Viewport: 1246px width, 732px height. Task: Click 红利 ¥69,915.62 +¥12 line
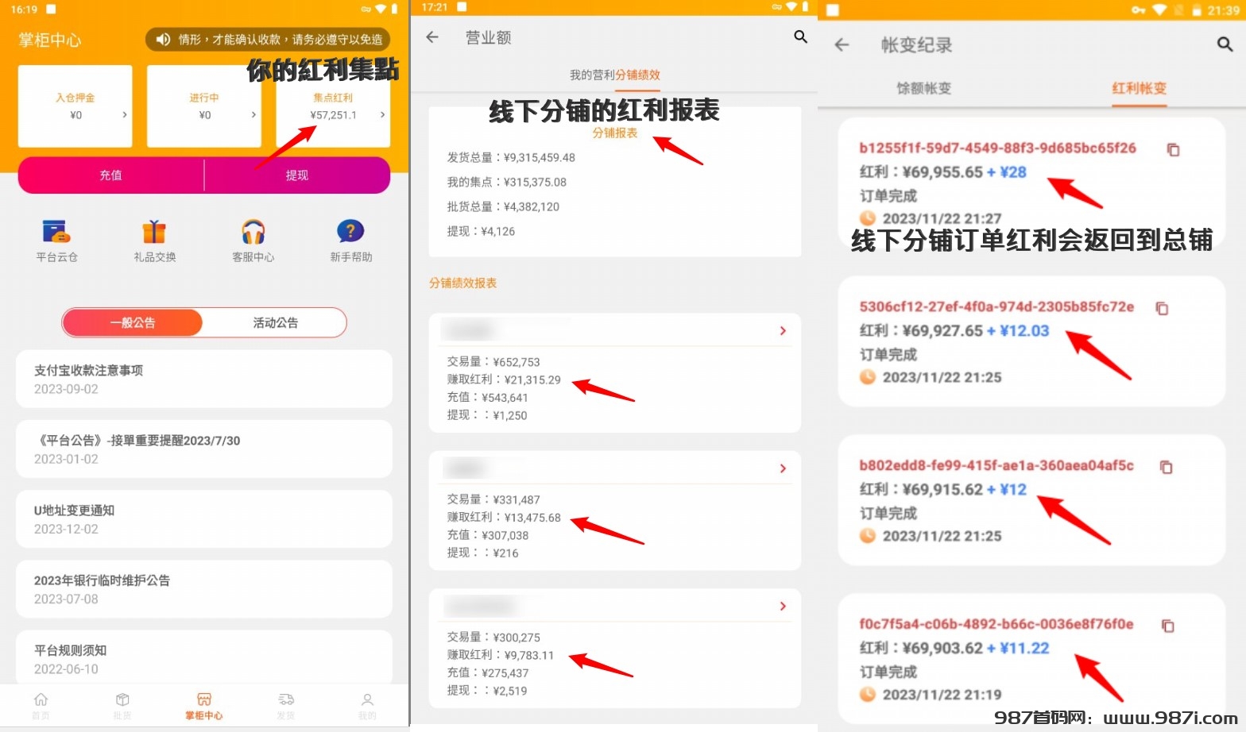click(942, 490)
